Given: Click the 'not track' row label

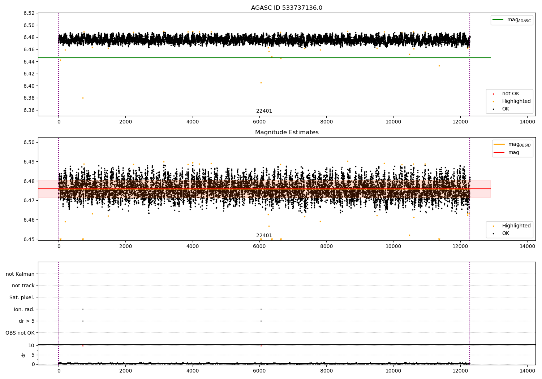Looking at the screenshot, I should 23,286.
